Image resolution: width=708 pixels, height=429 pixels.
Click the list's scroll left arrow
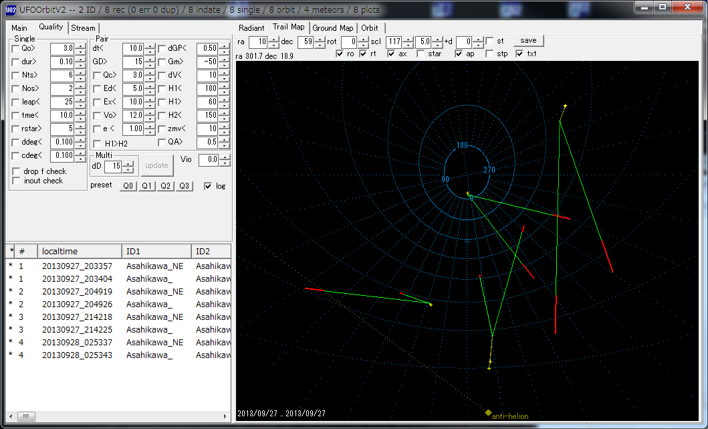(11, 416)
